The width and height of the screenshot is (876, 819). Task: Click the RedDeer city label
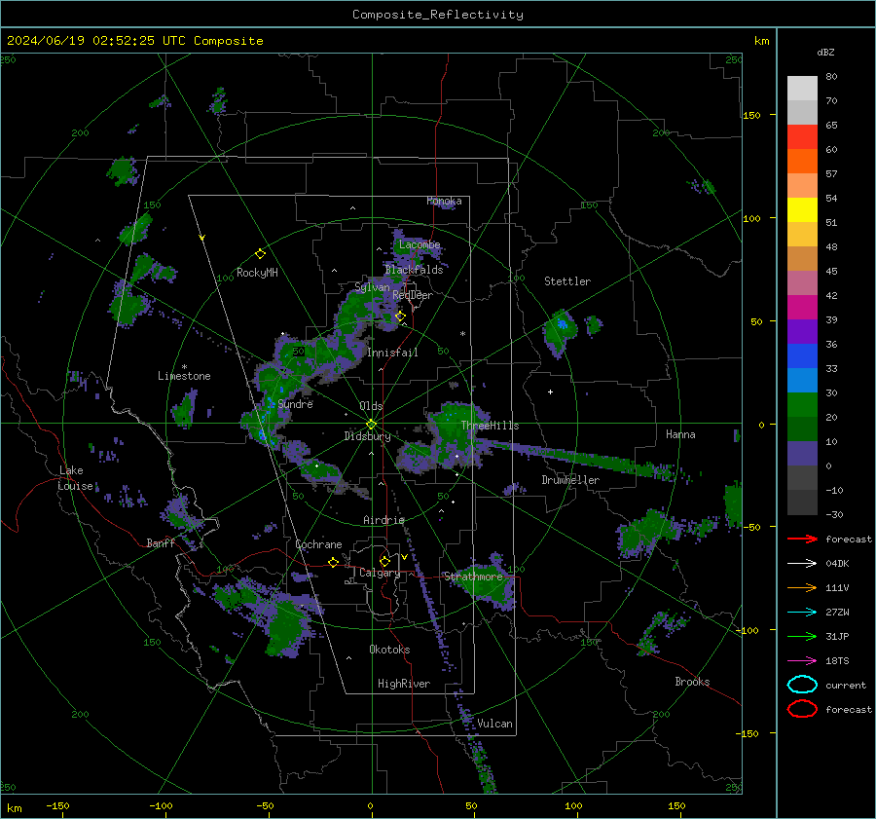413,295
